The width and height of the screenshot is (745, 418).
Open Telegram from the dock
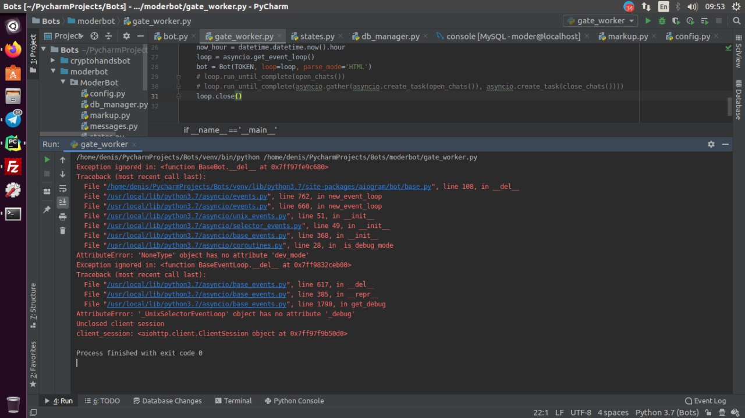[x=13, y=120]
